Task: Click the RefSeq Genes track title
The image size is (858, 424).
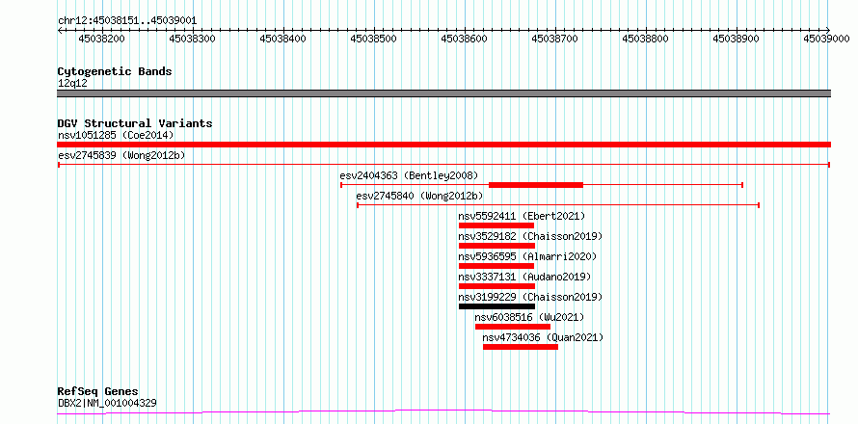Action: [98, 391]
